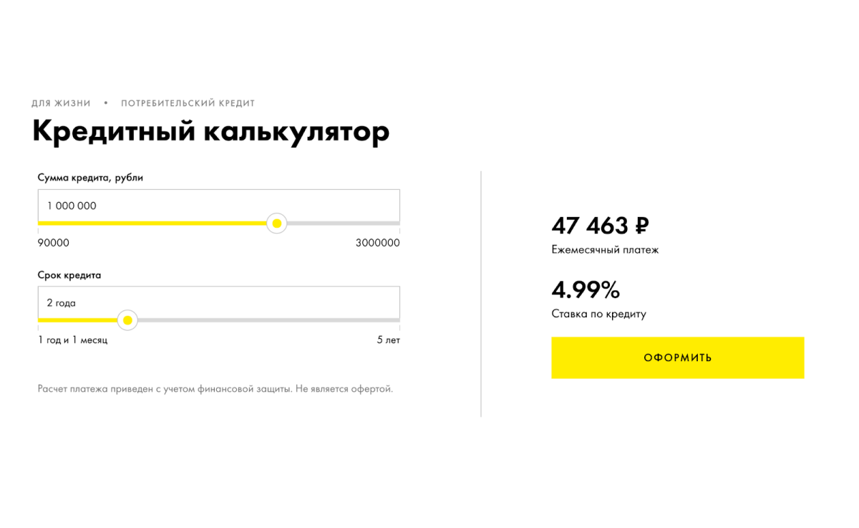
Task: Click the Сумма кредита, рубли field label
Action: coord(90,178)
